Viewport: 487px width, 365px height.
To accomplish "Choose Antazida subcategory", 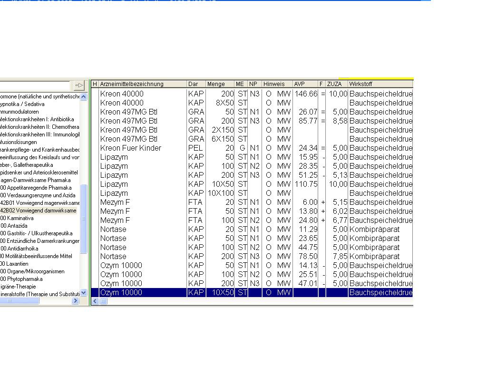I will click(14, 226).
